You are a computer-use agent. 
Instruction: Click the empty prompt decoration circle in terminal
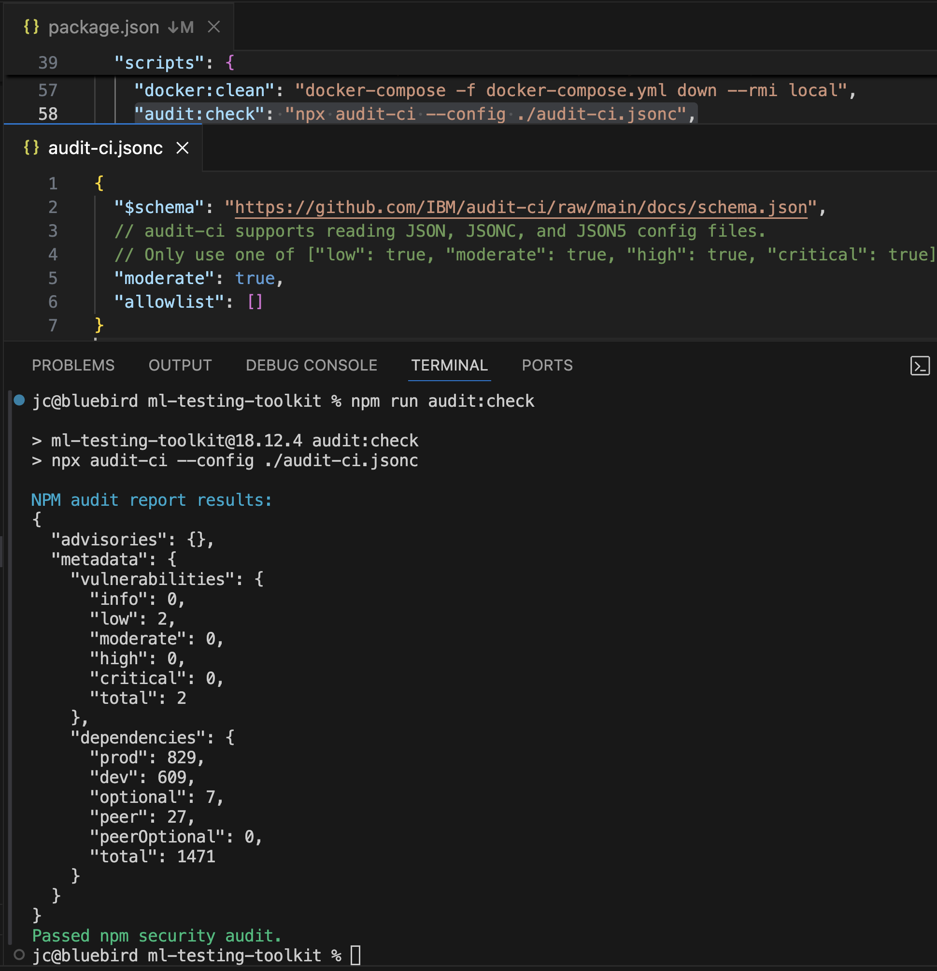(x=19, y=955)
